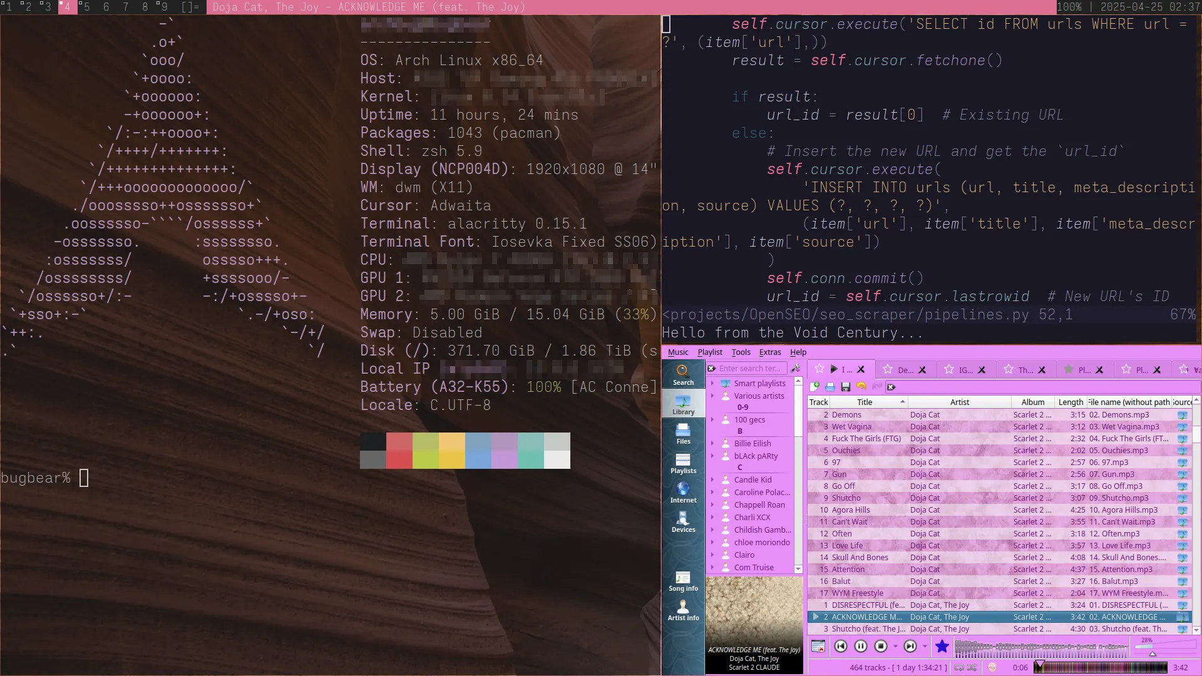This screenshot has width=1202, height=676.
Task: Toggle Love on the current track
Action: pos(942,647)
